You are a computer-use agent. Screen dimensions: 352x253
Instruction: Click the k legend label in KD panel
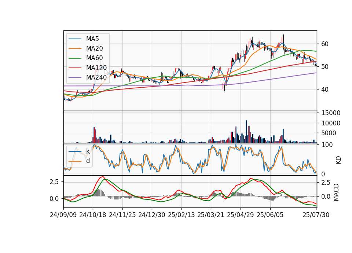tap(88, 151)
